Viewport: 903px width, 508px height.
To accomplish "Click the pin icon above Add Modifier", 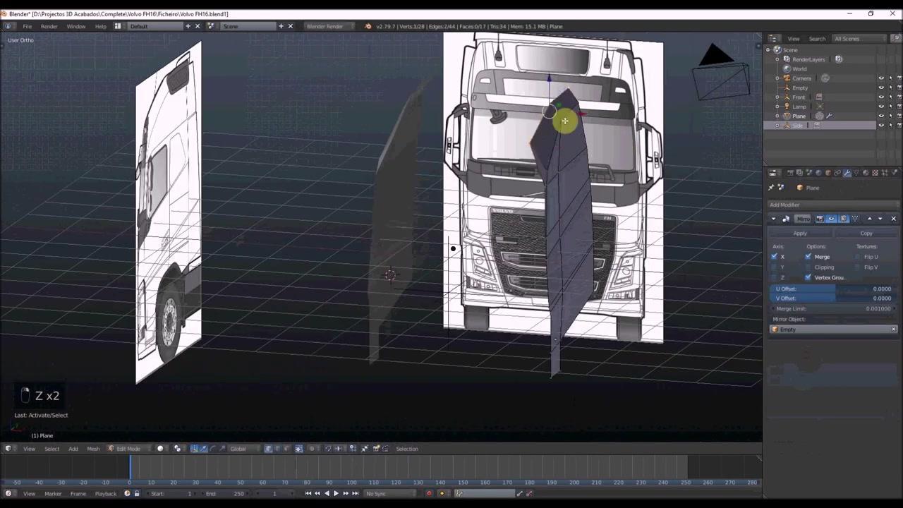I will 771,188.
